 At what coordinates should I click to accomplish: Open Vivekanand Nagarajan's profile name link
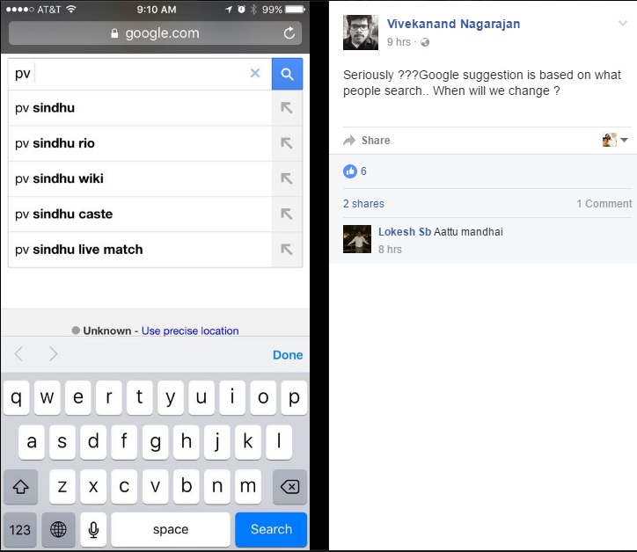pyautogui.click(x=453, y=24)
